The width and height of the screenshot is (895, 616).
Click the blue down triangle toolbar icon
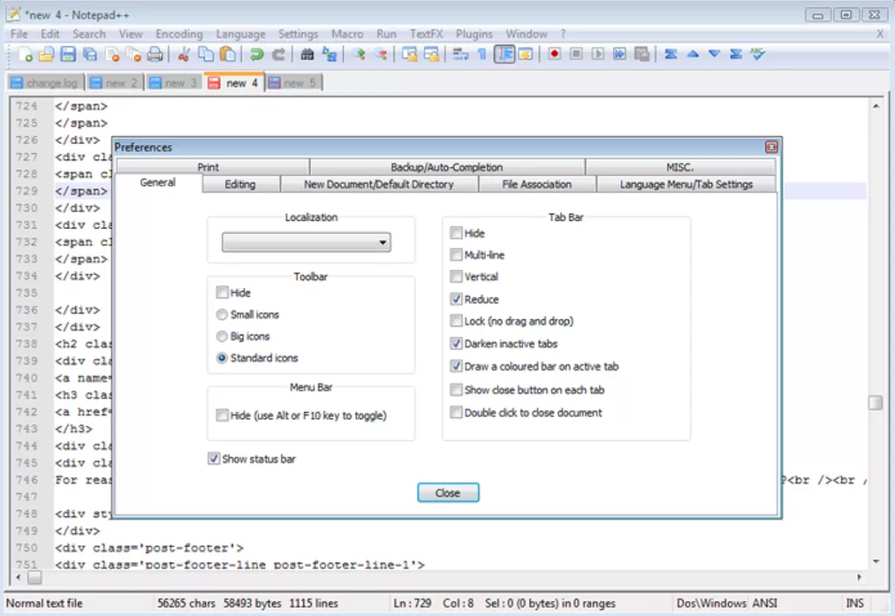click(x=714, y=54)
